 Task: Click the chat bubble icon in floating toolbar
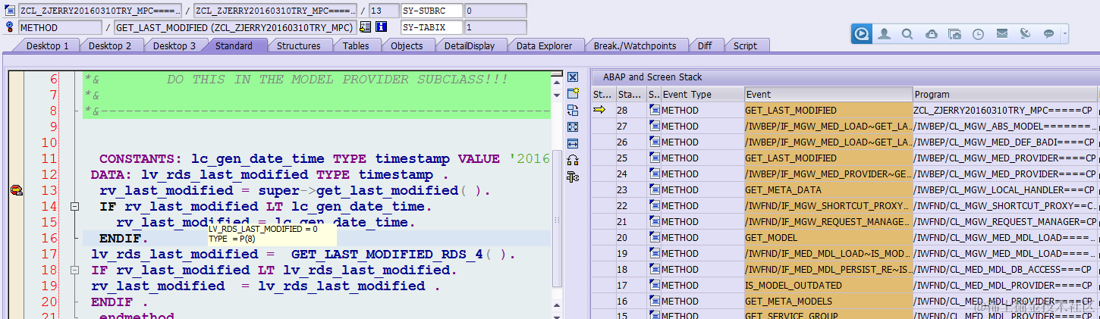(x=1049, y=34)
